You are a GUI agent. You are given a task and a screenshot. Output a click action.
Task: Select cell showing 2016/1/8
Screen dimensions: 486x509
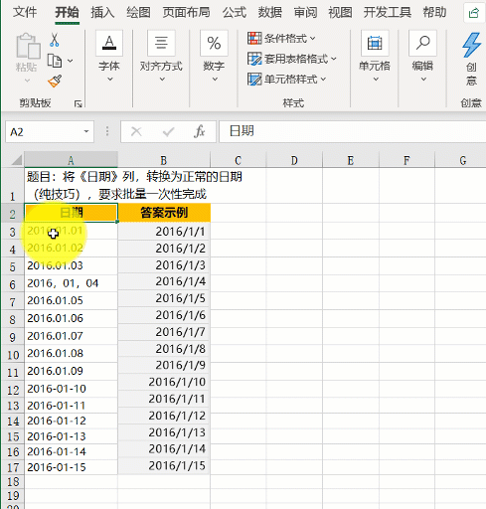pyautogui.click(x=164, y=349)
